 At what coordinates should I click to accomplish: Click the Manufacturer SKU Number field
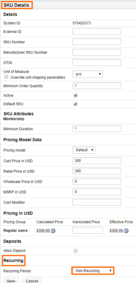click(97, 52)
